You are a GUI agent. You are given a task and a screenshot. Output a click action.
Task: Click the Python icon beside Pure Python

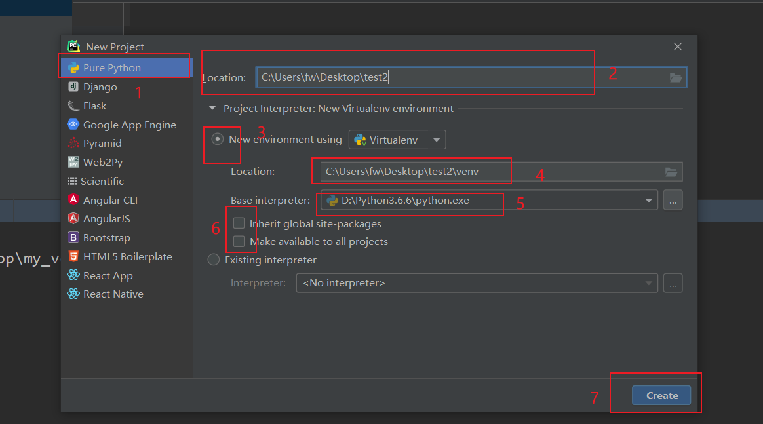(x=73, y=67)
